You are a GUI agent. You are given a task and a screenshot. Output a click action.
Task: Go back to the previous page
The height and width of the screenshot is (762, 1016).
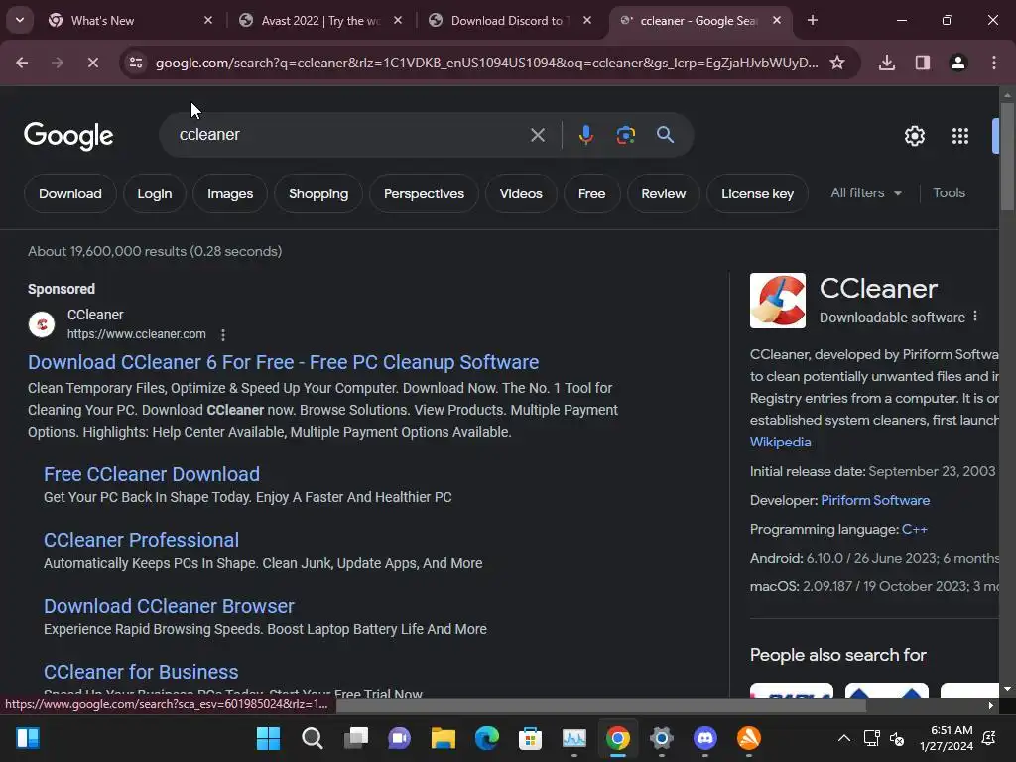[22, 63]
